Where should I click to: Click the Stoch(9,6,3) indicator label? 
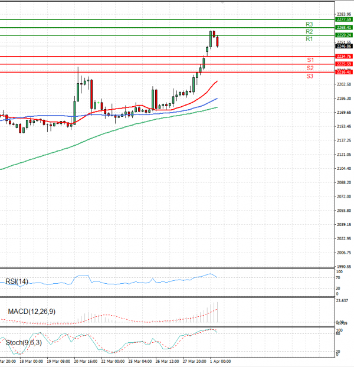tap(24, 342)
